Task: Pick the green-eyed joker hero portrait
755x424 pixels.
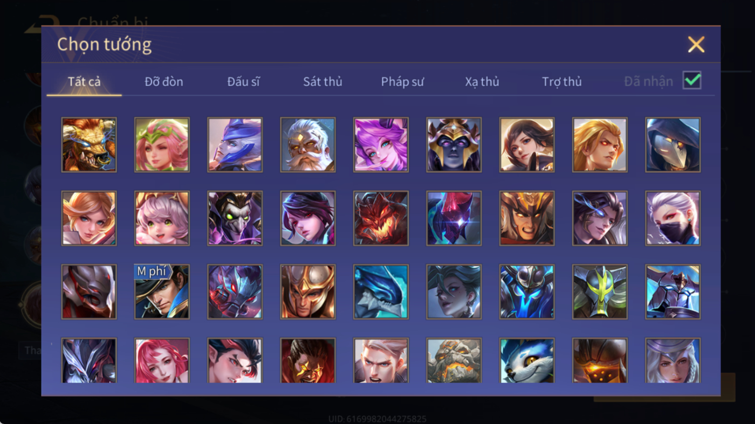Action: pyautogui.click(x=235, y=218)
